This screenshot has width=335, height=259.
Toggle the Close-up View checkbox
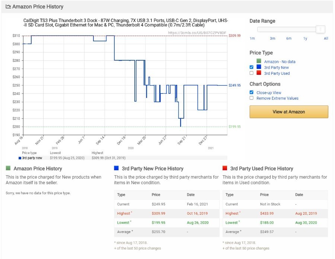[x=252, y=92]
